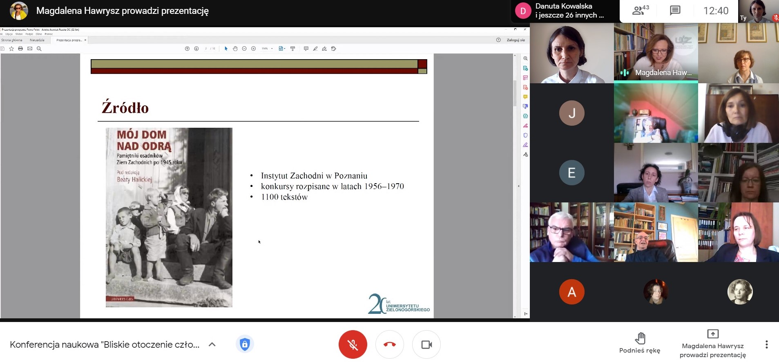Click the Danuta Kowalska participants banner
Screen dimensions: 779x362
(x=565, y=11)
